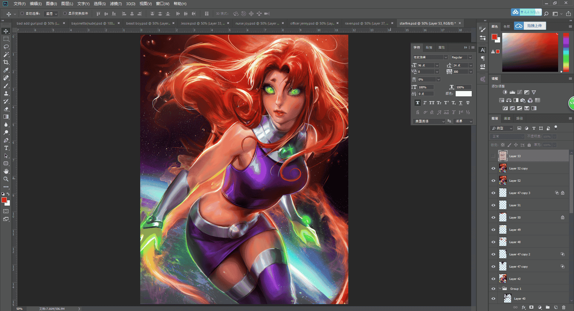Viewport: 574px width, 311px height.
Task: Click the white text color swatch
Action: (463, 94)
